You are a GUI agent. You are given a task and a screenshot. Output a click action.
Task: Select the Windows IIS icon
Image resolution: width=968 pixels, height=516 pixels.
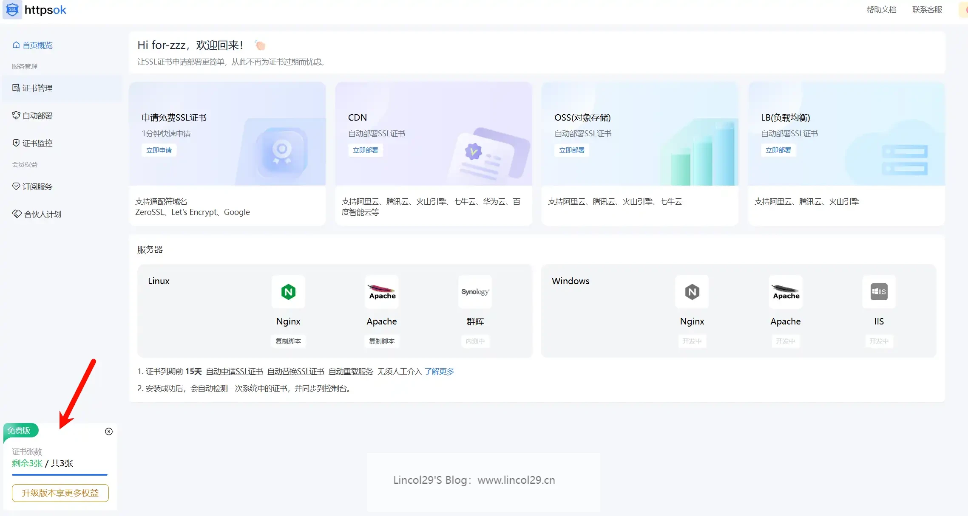[x=879, y=292]
